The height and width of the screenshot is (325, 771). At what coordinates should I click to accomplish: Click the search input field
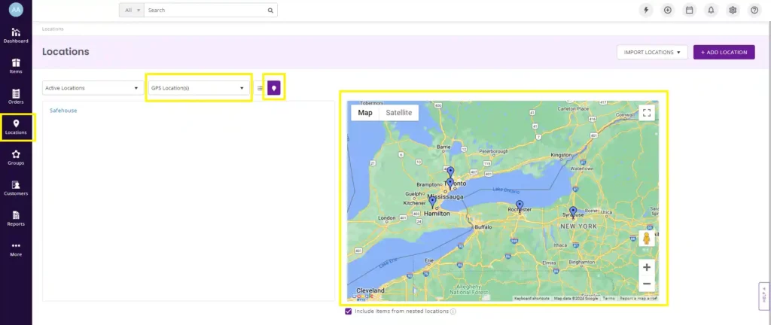206,11
